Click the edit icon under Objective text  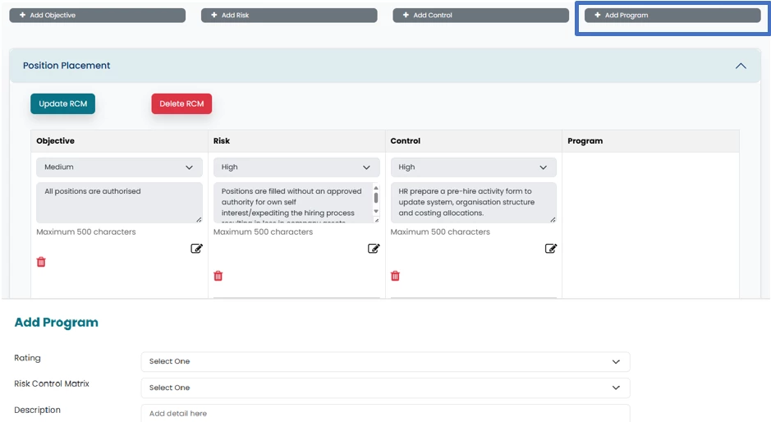tap(196, 249)
